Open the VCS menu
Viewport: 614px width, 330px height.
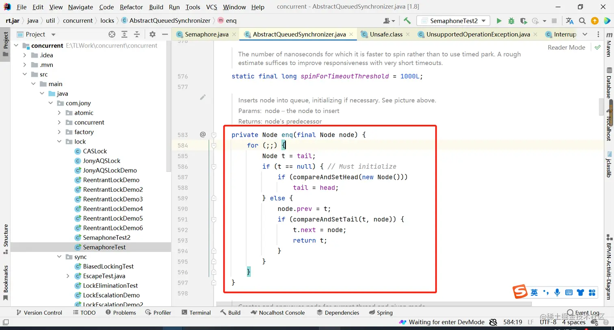coord(212,7)
